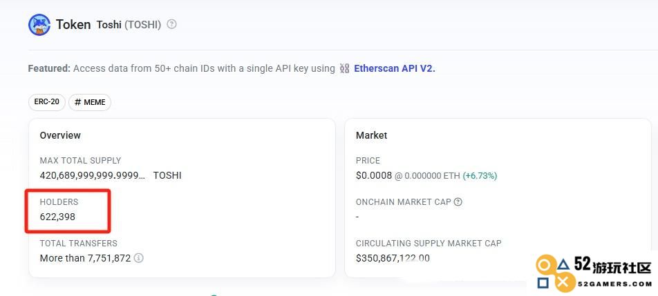The height and width of the screenshot is (296, 658).
Task: Click the help icon beside Onchain Market Cap
Action: tap(458, 201)
